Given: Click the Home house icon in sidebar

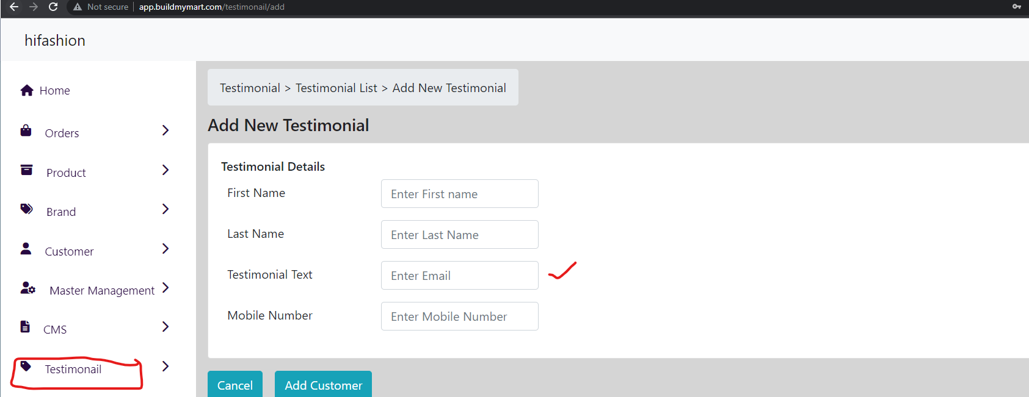Looking at the screenshot, I should tap(27, 90).
